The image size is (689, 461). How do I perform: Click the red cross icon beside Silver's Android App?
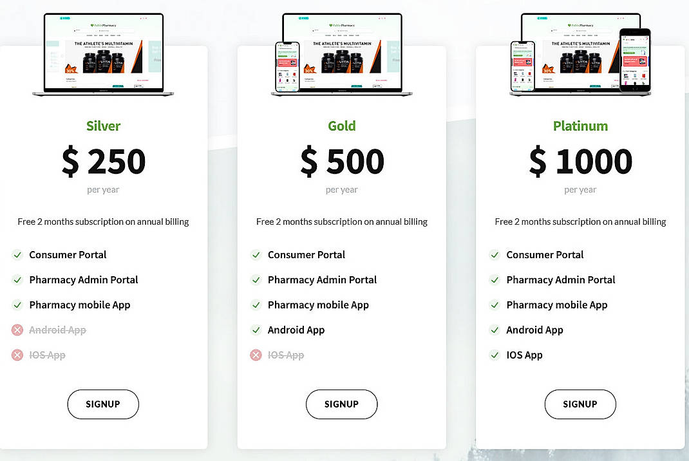click(x=17, y=330)
